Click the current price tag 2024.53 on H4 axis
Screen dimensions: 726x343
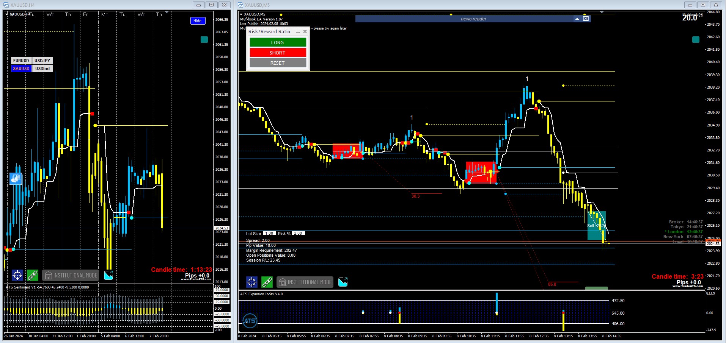click(222, 228)
